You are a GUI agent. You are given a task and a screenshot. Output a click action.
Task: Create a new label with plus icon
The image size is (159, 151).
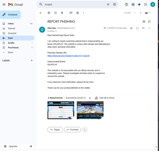[x=31, y=60]
